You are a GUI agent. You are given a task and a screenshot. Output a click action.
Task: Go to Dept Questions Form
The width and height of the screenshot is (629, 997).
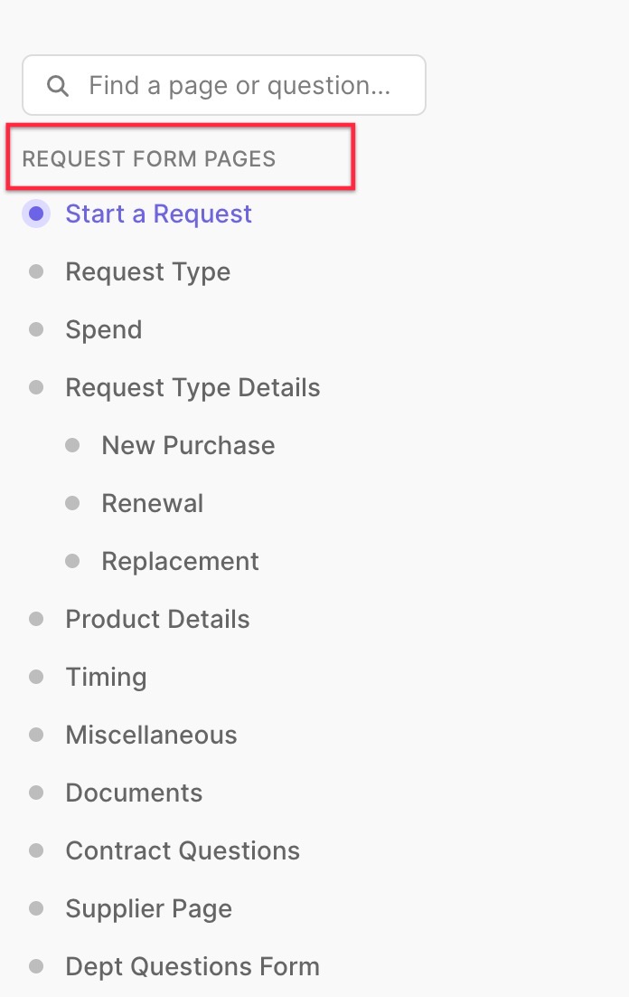coord(192,966)
